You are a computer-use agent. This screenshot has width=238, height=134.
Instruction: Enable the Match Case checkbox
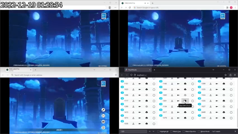coord(171,131)
